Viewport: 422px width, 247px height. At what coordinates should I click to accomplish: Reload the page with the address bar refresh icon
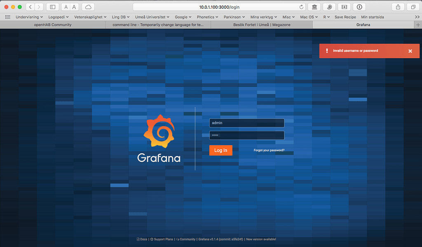[301, 7]
